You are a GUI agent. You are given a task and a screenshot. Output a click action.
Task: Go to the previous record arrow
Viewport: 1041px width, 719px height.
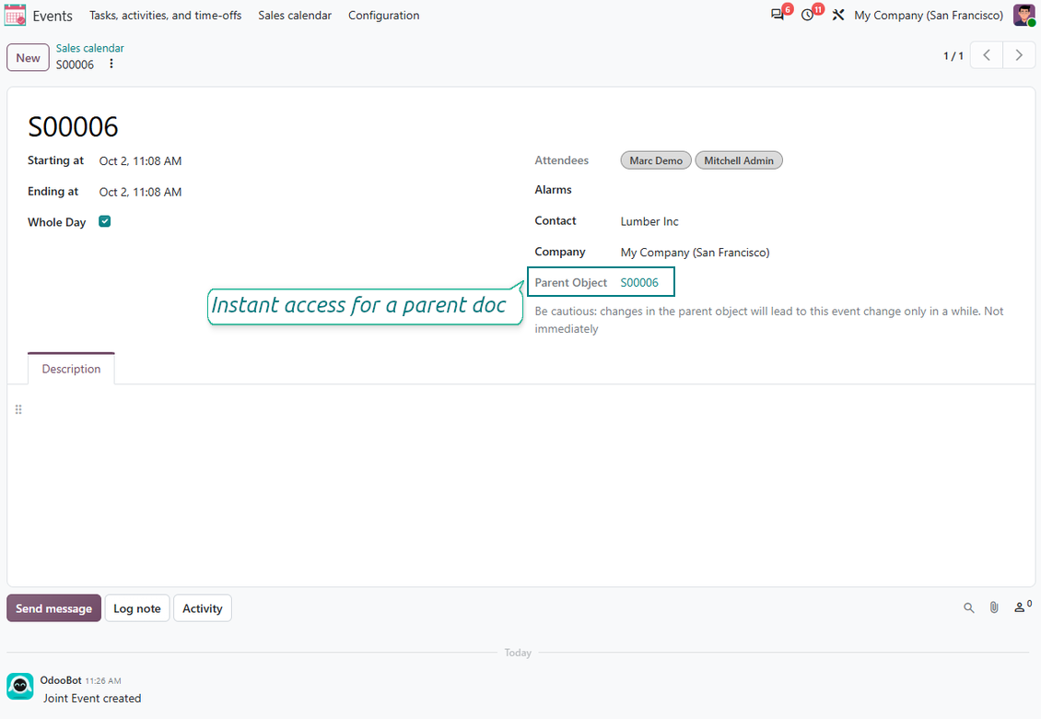pos(987,55)
